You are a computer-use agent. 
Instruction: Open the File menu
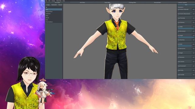[46, 1]
